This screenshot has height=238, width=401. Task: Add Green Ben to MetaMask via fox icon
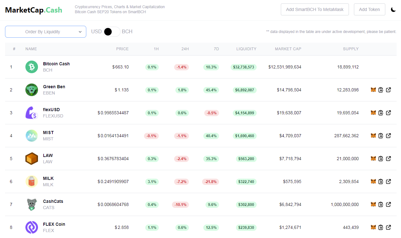point(373,90)
